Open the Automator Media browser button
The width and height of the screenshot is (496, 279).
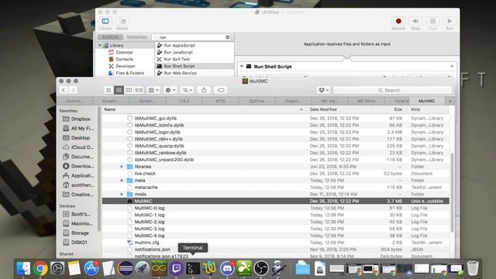tap(122, 21)
